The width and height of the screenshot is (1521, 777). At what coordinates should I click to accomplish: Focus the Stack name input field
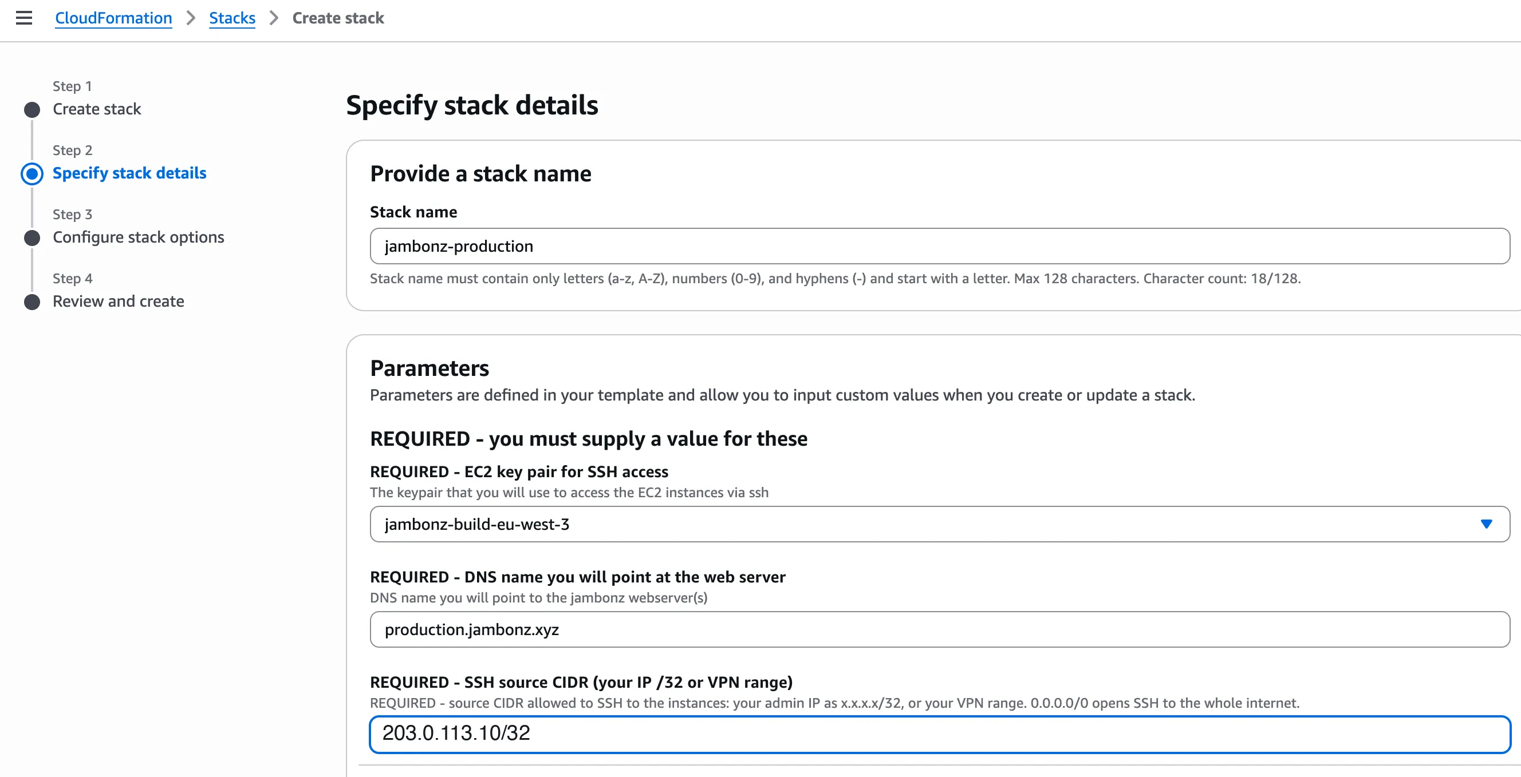pyautogui.click(x=939, y=246)
